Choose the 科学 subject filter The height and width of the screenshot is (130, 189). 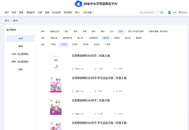point(121,31)
